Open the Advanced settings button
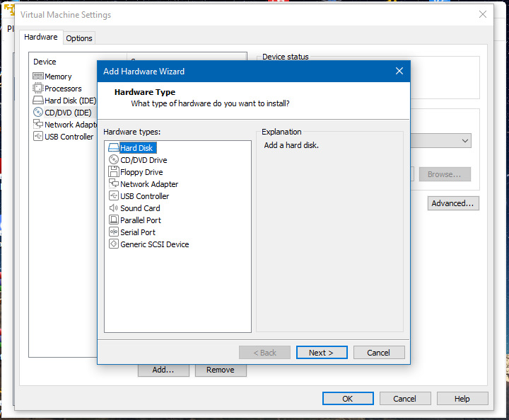 point(453,203)
